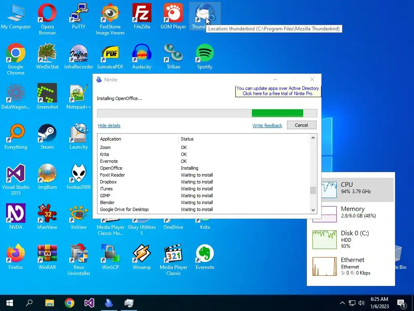Open the Write feedback link

(x=267, y=126)
